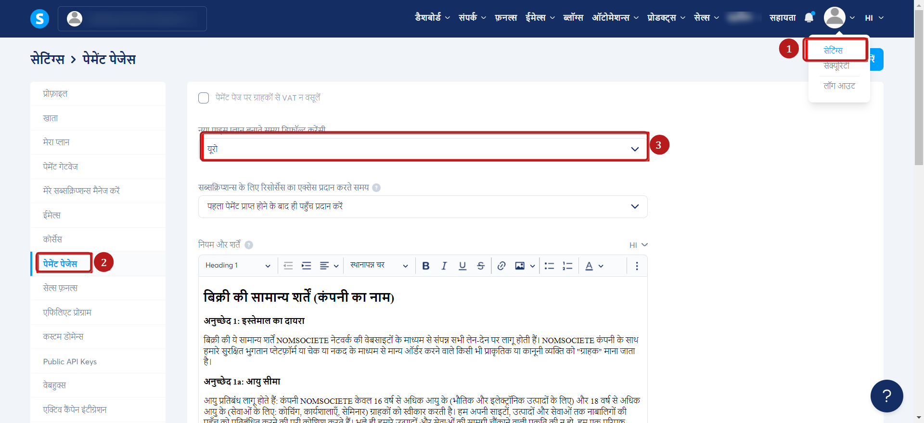Open Public API Keys in the sidebar
The image size is (924, 423).
(98, 361)
